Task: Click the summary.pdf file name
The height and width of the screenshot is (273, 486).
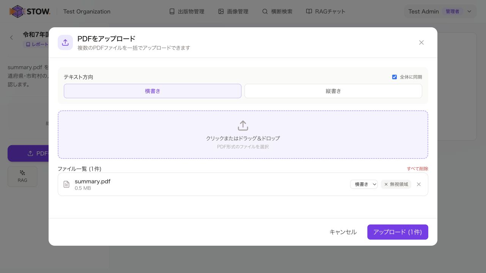Action: click(x=93, y=181)
